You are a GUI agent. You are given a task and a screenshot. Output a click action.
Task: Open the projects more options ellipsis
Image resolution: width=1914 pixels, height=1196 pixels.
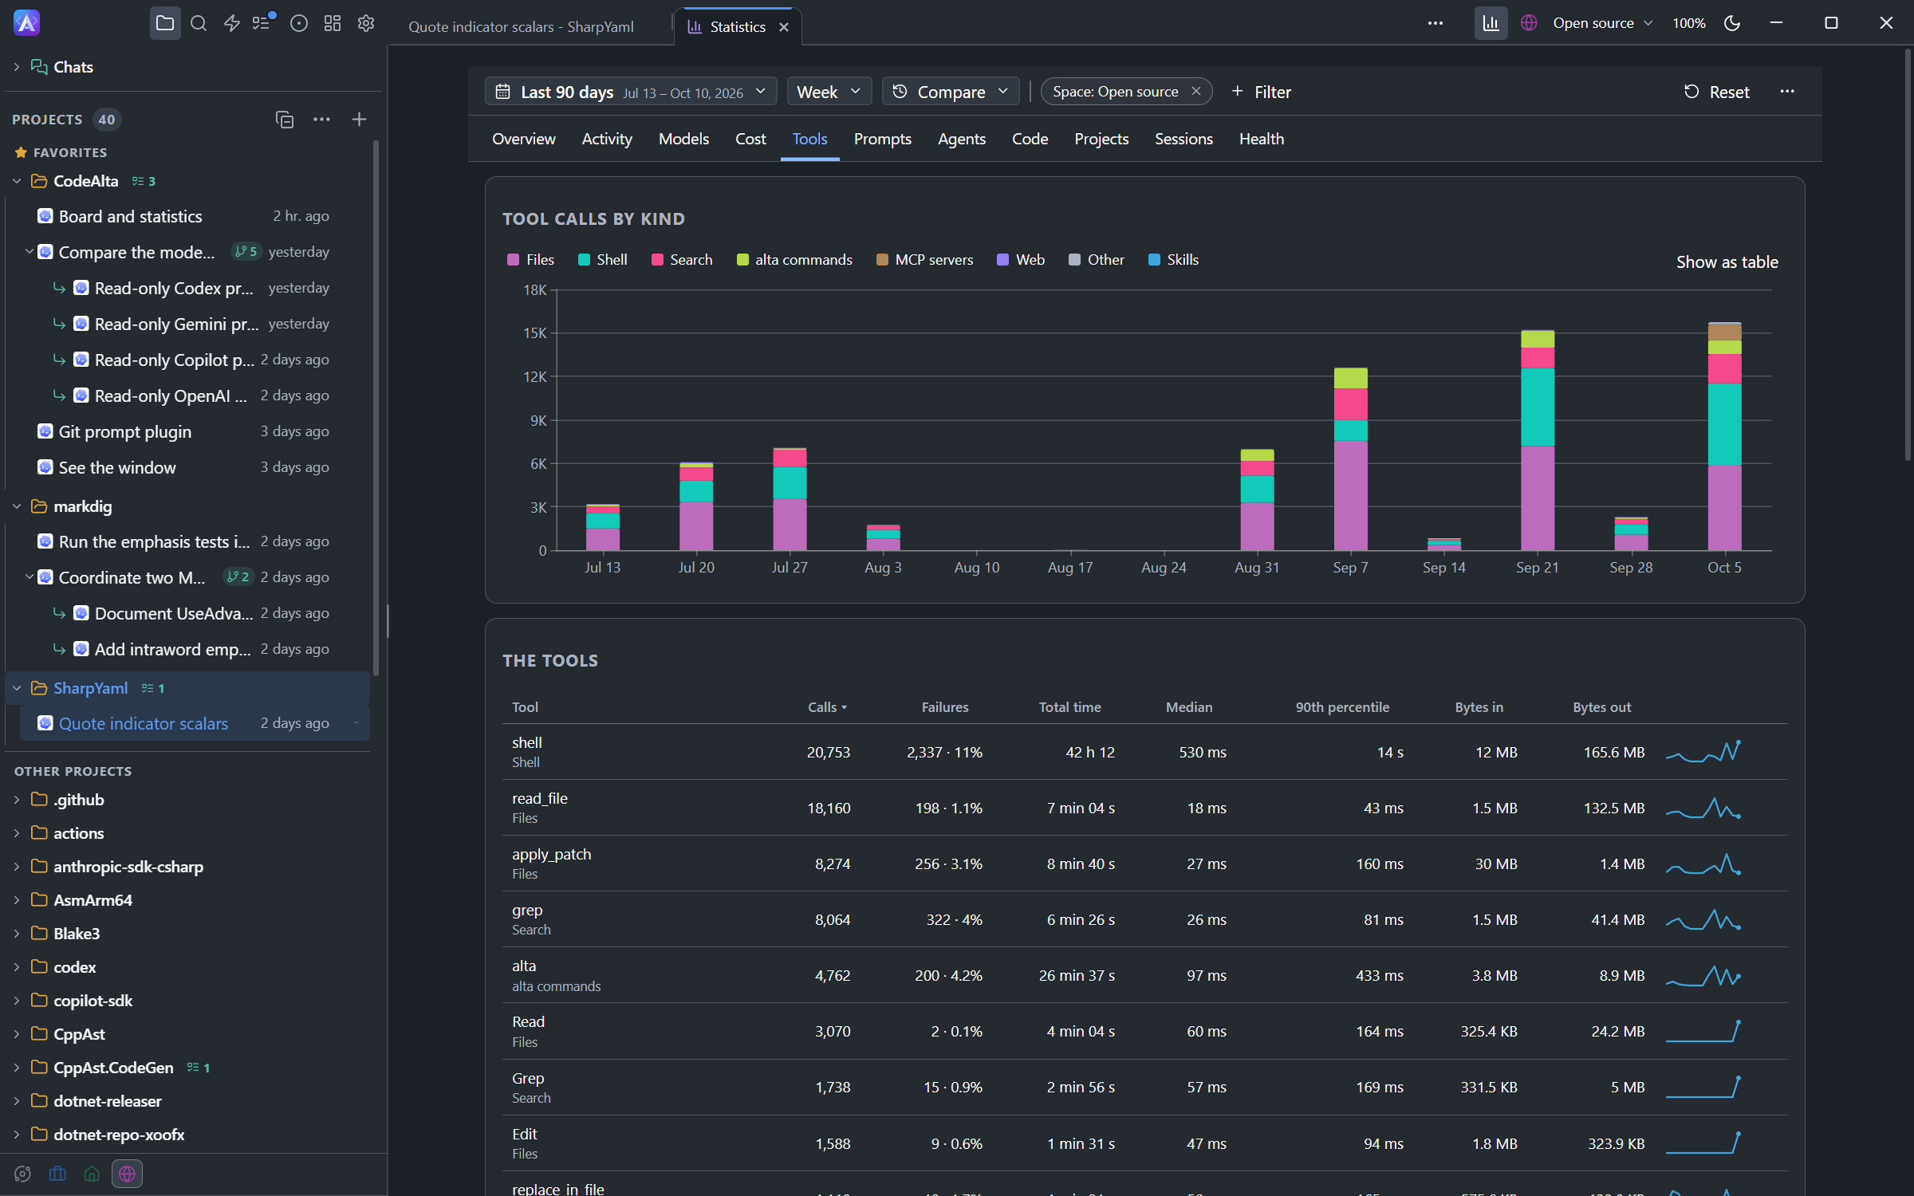coord(322,120)
